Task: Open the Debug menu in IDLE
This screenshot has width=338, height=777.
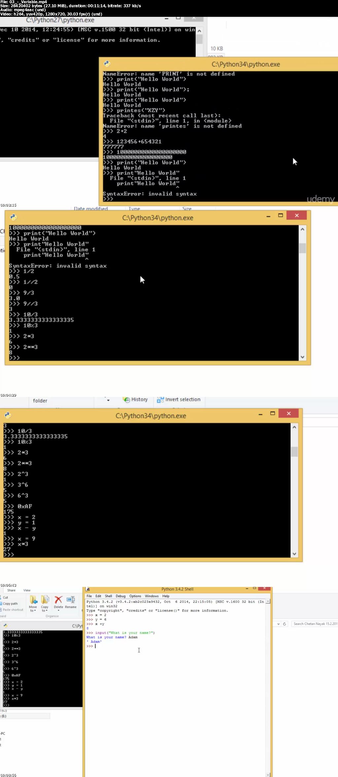Action: pos(120,596)
